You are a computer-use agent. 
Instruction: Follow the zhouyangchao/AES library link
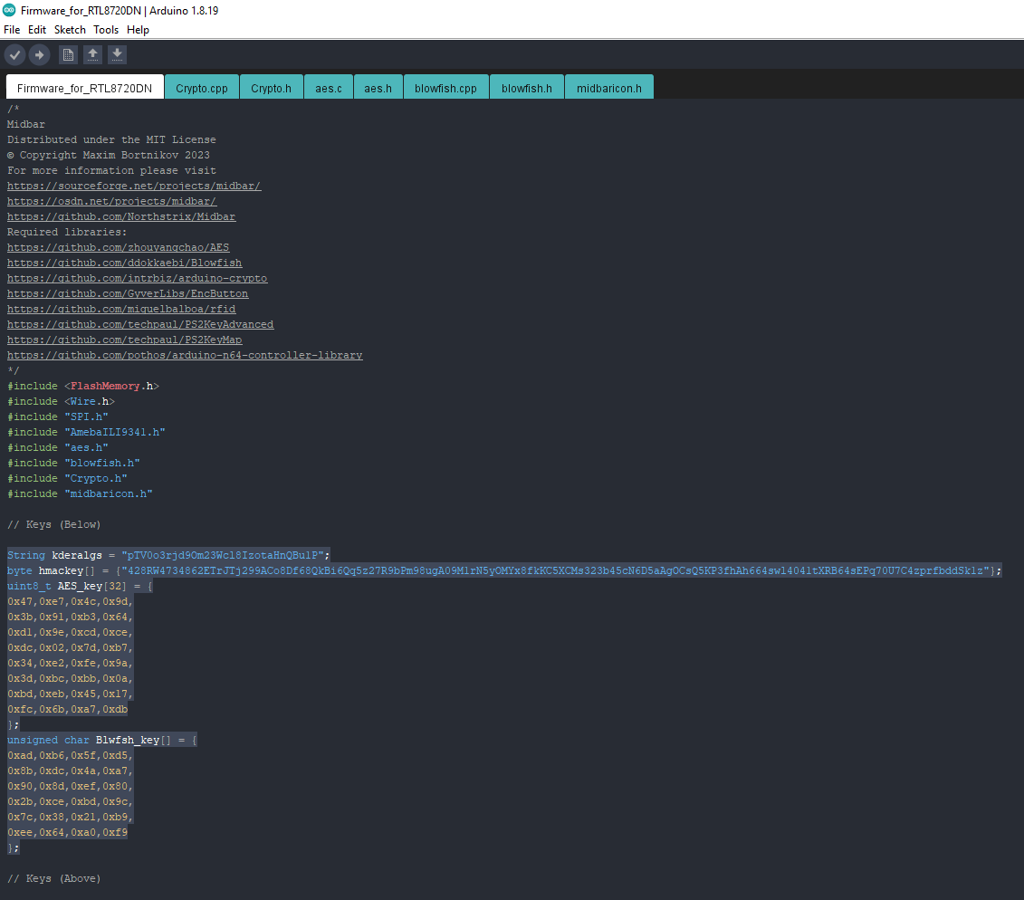pos(119,247)
